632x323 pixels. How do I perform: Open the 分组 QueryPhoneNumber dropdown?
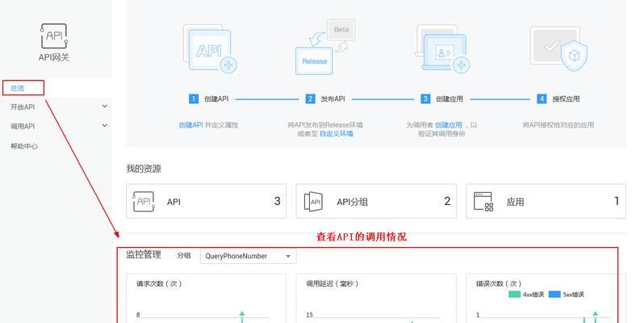click(249, 256)
